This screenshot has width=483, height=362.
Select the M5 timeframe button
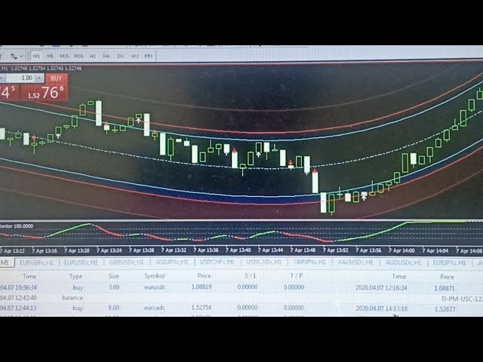click(51, 56)
